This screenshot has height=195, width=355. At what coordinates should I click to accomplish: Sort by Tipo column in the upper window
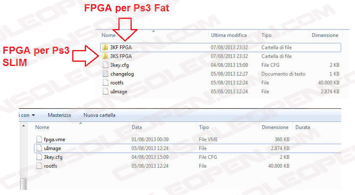(266, 35)
